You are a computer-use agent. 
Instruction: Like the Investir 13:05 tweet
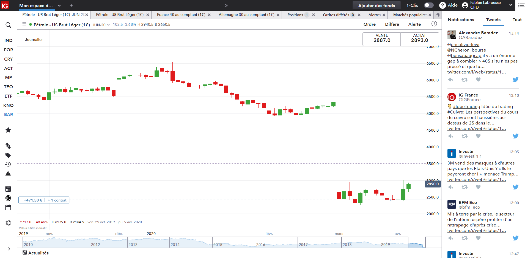478,187
